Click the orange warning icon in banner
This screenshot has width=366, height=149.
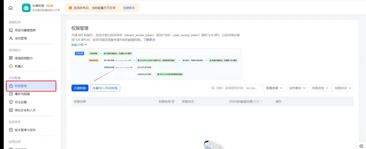pos(70,8)
